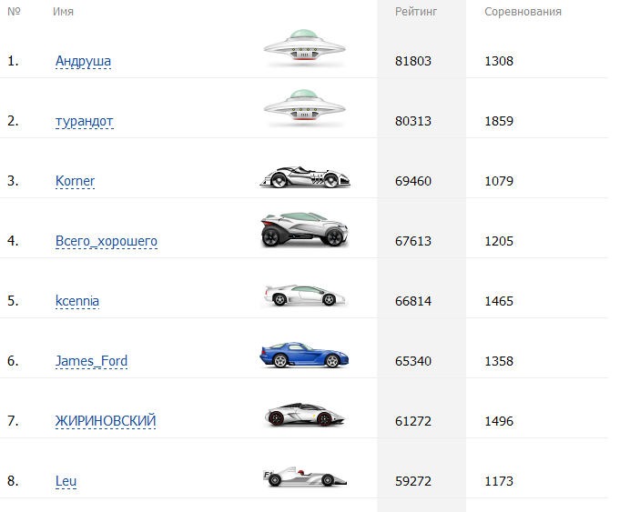Open ЖИРИНОВСКИЙ player profile
The image size is (620, 512).
(x=106, y=421)
